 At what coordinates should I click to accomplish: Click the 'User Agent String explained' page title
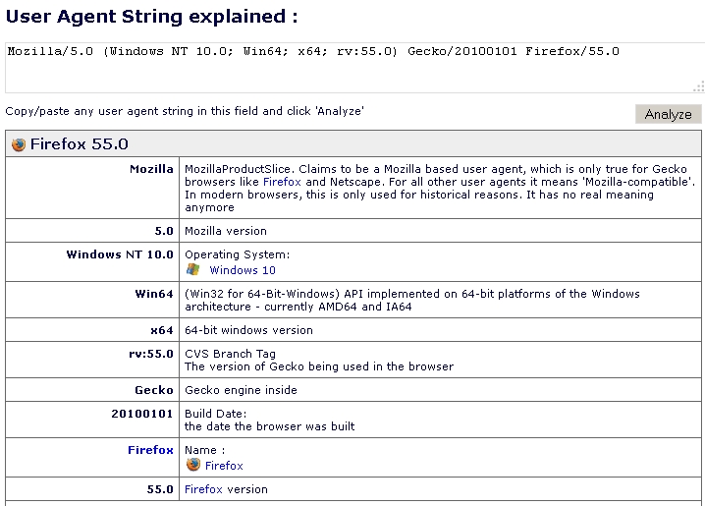(x=152, y=17)
